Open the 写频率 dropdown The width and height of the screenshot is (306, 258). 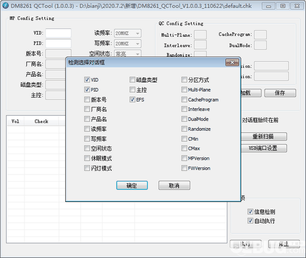pos(127,44)
